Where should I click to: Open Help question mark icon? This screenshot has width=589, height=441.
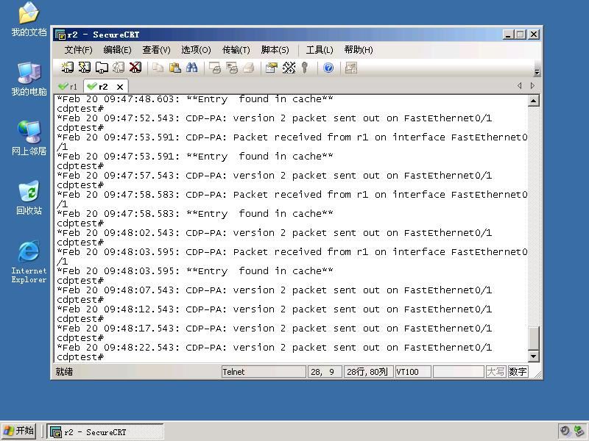point(328,68)
